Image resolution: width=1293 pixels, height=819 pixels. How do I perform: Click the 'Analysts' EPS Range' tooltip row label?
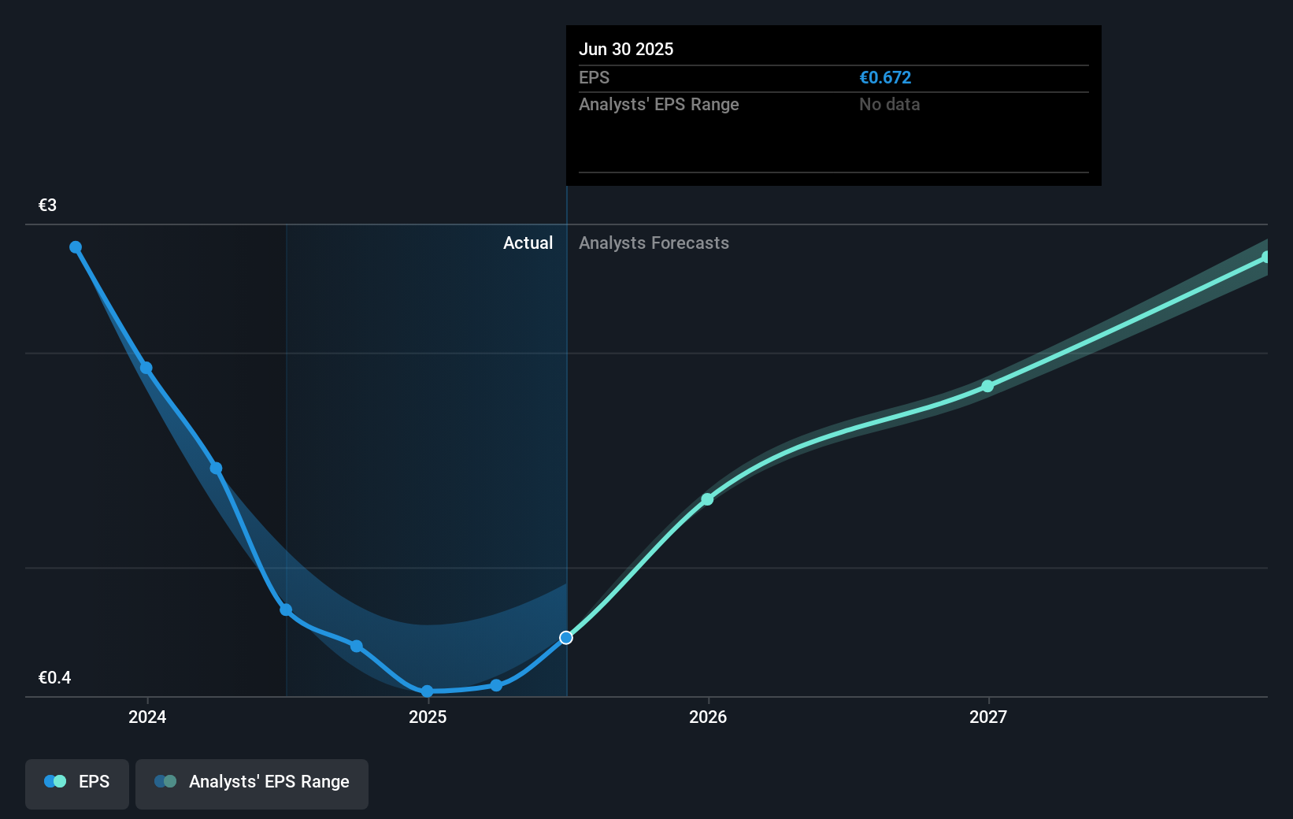click(x=659, y=105)
